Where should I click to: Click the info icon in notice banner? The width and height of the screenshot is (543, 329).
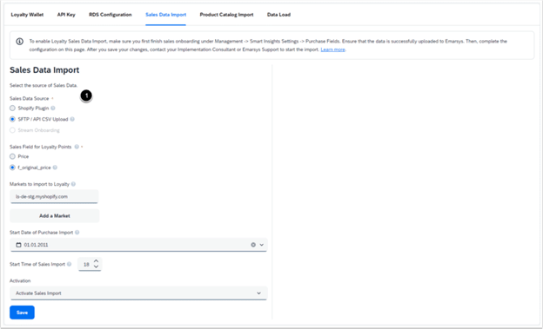(x=20, y=42)
